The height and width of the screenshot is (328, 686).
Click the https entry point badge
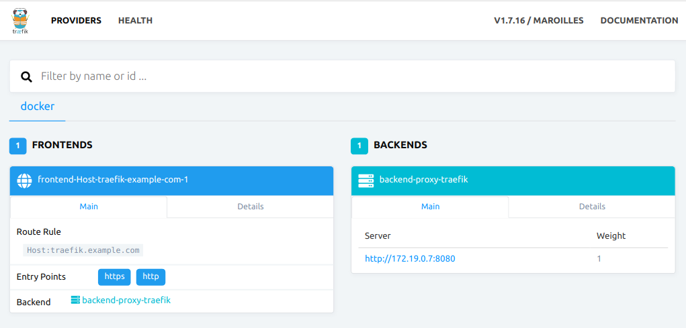click(x=114, y=277)
